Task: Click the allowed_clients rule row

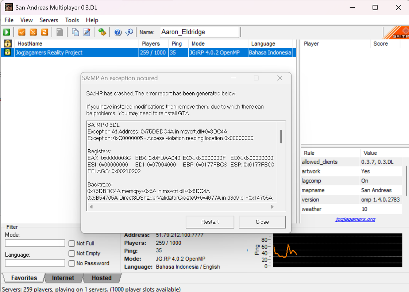Action: coord(351,162)
